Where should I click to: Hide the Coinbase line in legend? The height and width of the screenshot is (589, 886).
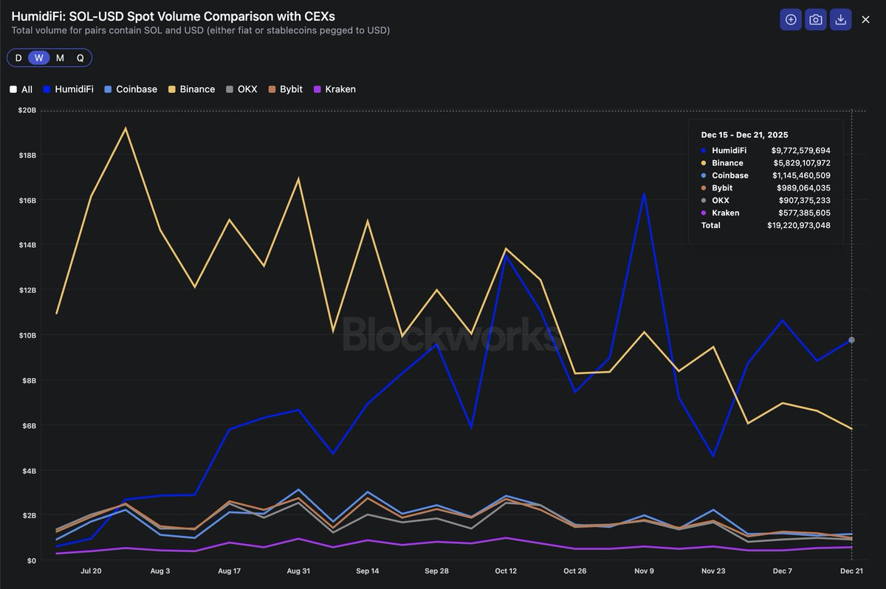[x=131, y=89]
